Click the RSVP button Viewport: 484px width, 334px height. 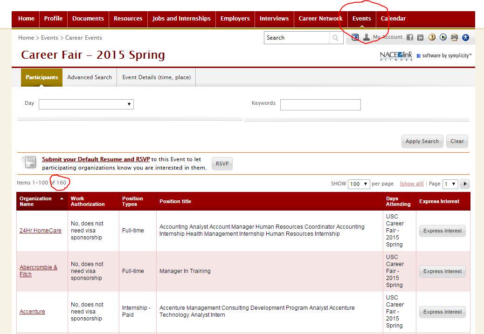pyautogui.click(x=222, y=164)
